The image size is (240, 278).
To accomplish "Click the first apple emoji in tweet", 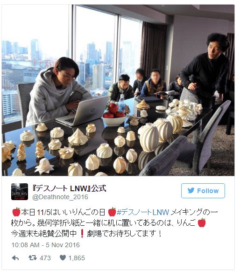I will coord(16,212).
